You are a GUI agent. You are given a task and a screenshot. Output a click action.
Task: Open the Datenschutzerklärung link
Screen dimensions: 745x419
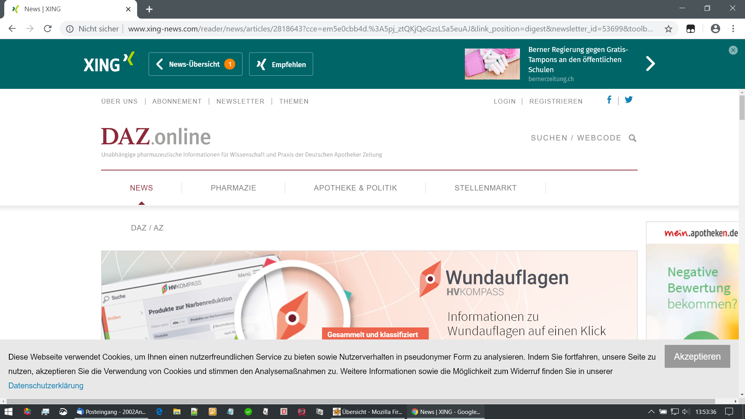tap(46, 386)
